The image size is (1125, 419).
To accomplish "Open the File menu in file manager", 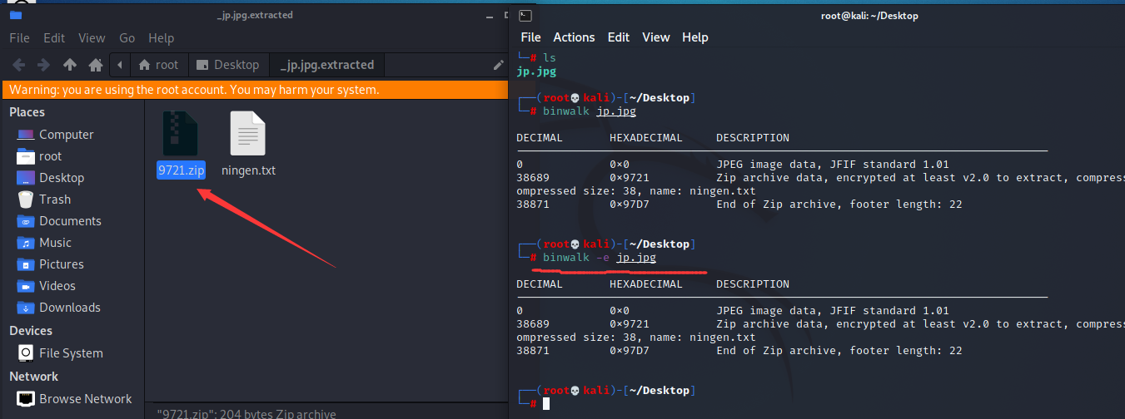I will (x=19, y=38).
